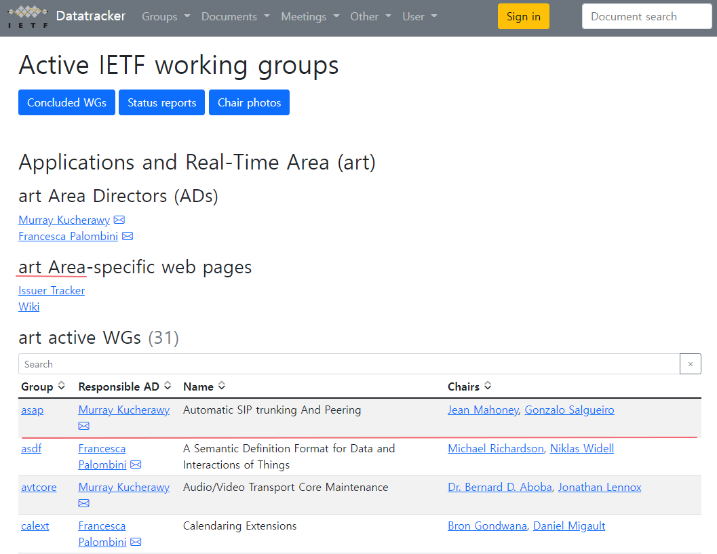Click 'Audio/Video Transport Core Maintenance' text
The width and height of the screenshot is (717, 554).
point(286,488)
